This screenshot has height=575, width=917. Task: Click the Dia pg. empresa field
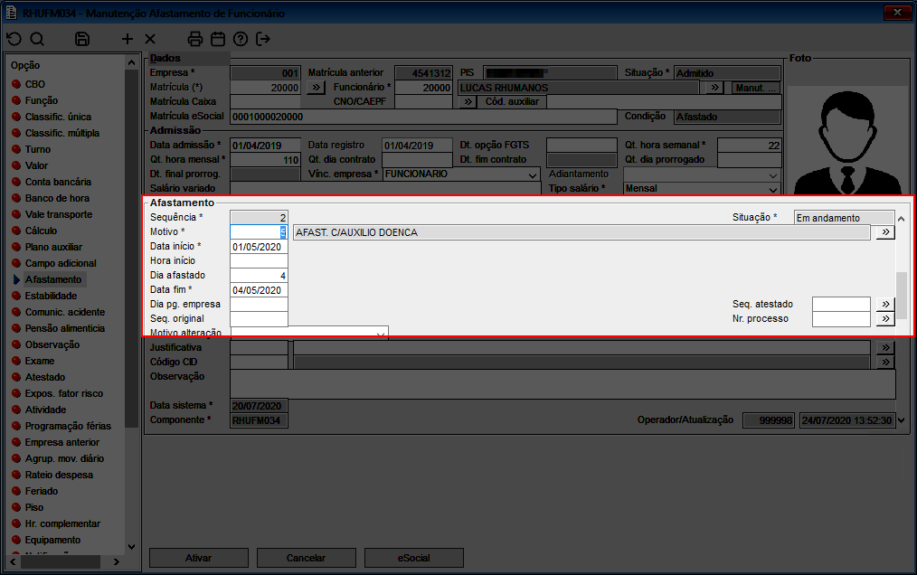(259, 304)
